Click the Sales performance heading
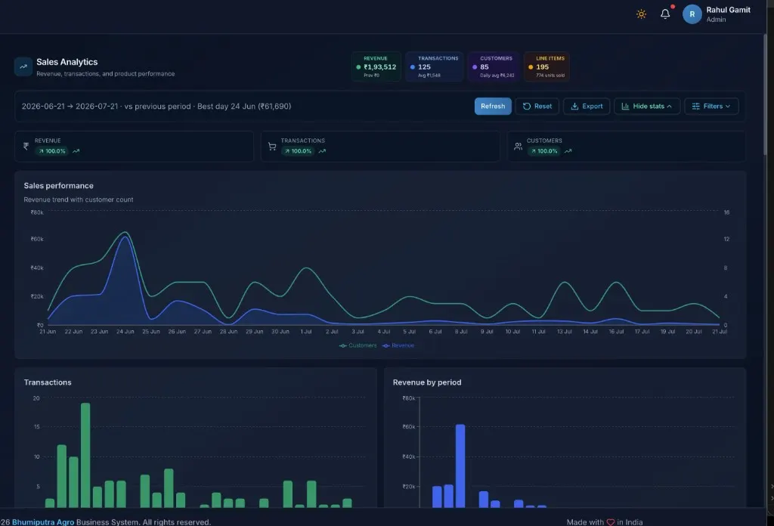This screenshot has width=774, height=526. pos(58,185)
